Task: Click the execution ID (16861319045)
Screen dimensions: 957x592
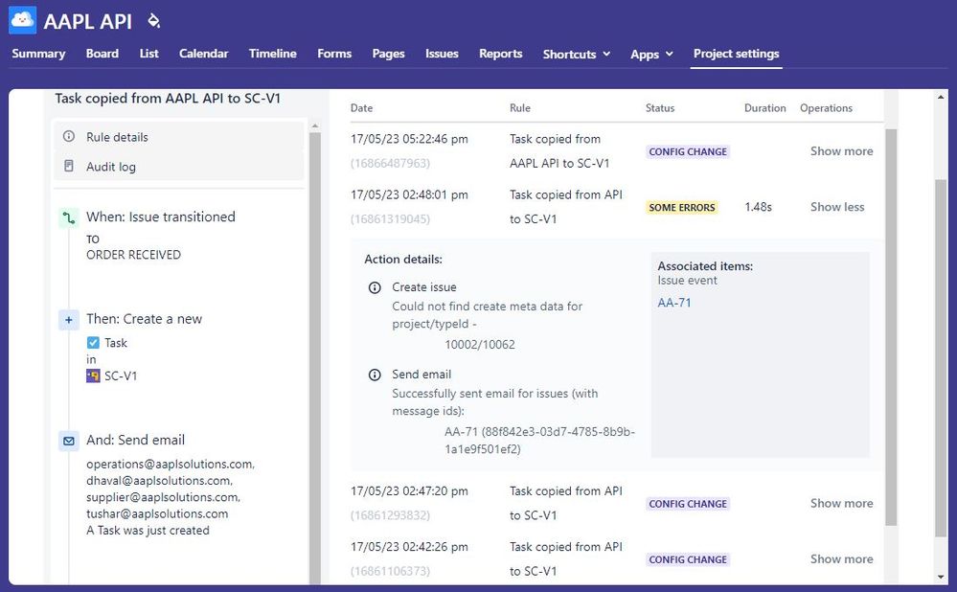Action: tap(390, 219)
